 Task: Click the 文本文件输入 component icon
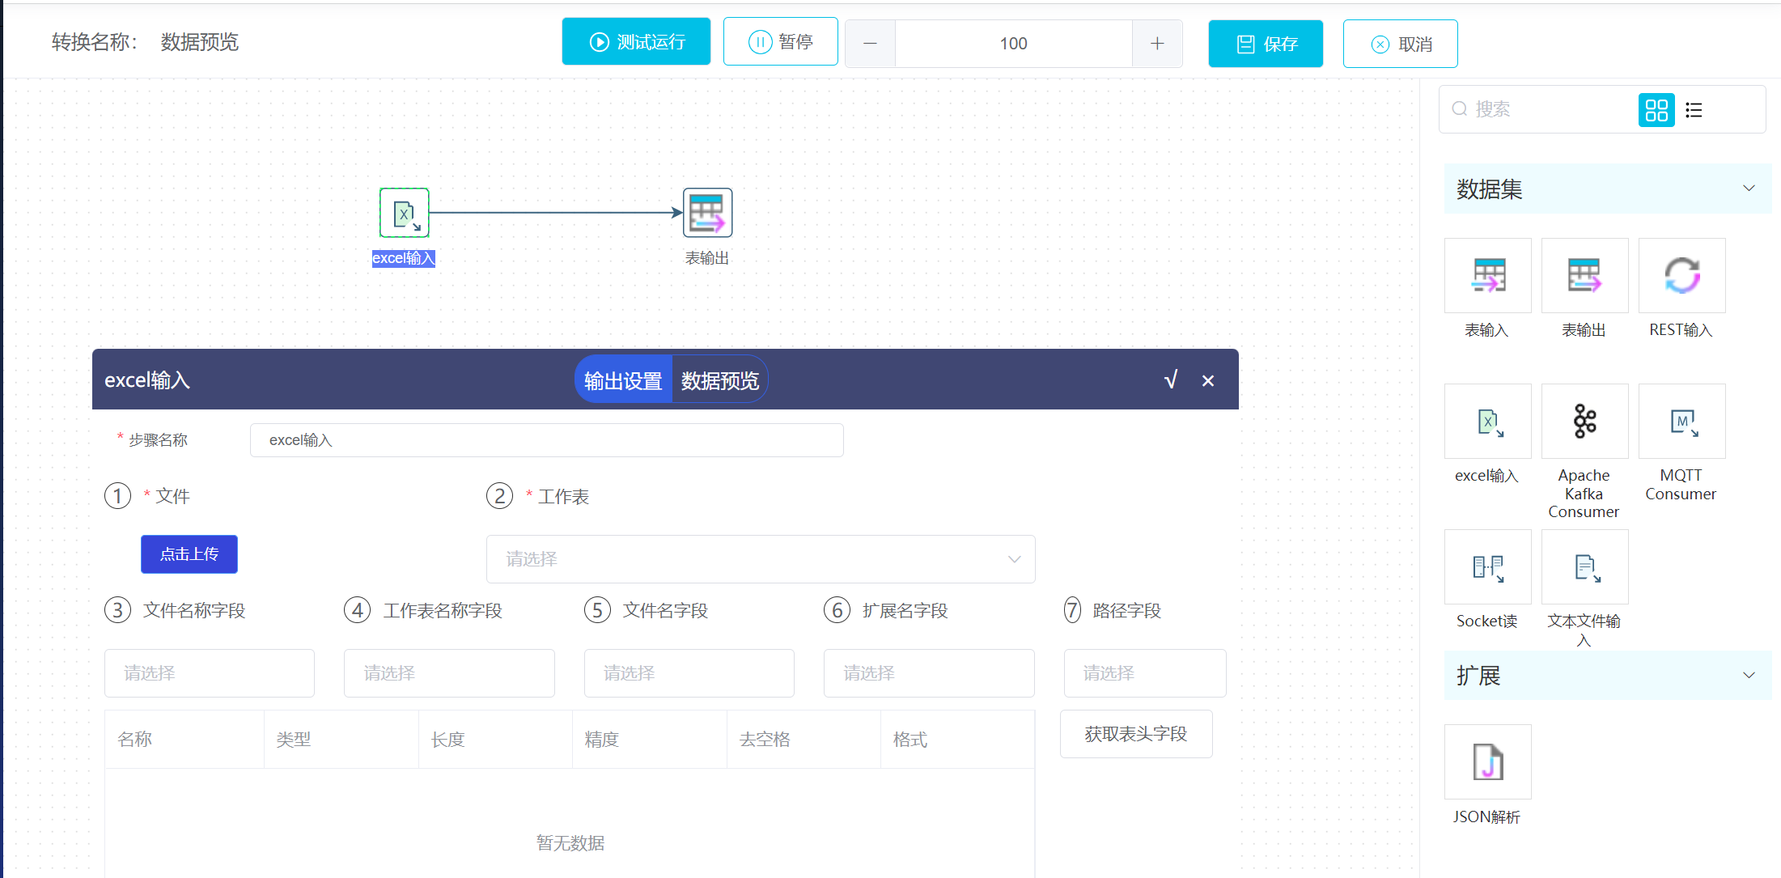pyautogui.click(x=1584, y=567)
